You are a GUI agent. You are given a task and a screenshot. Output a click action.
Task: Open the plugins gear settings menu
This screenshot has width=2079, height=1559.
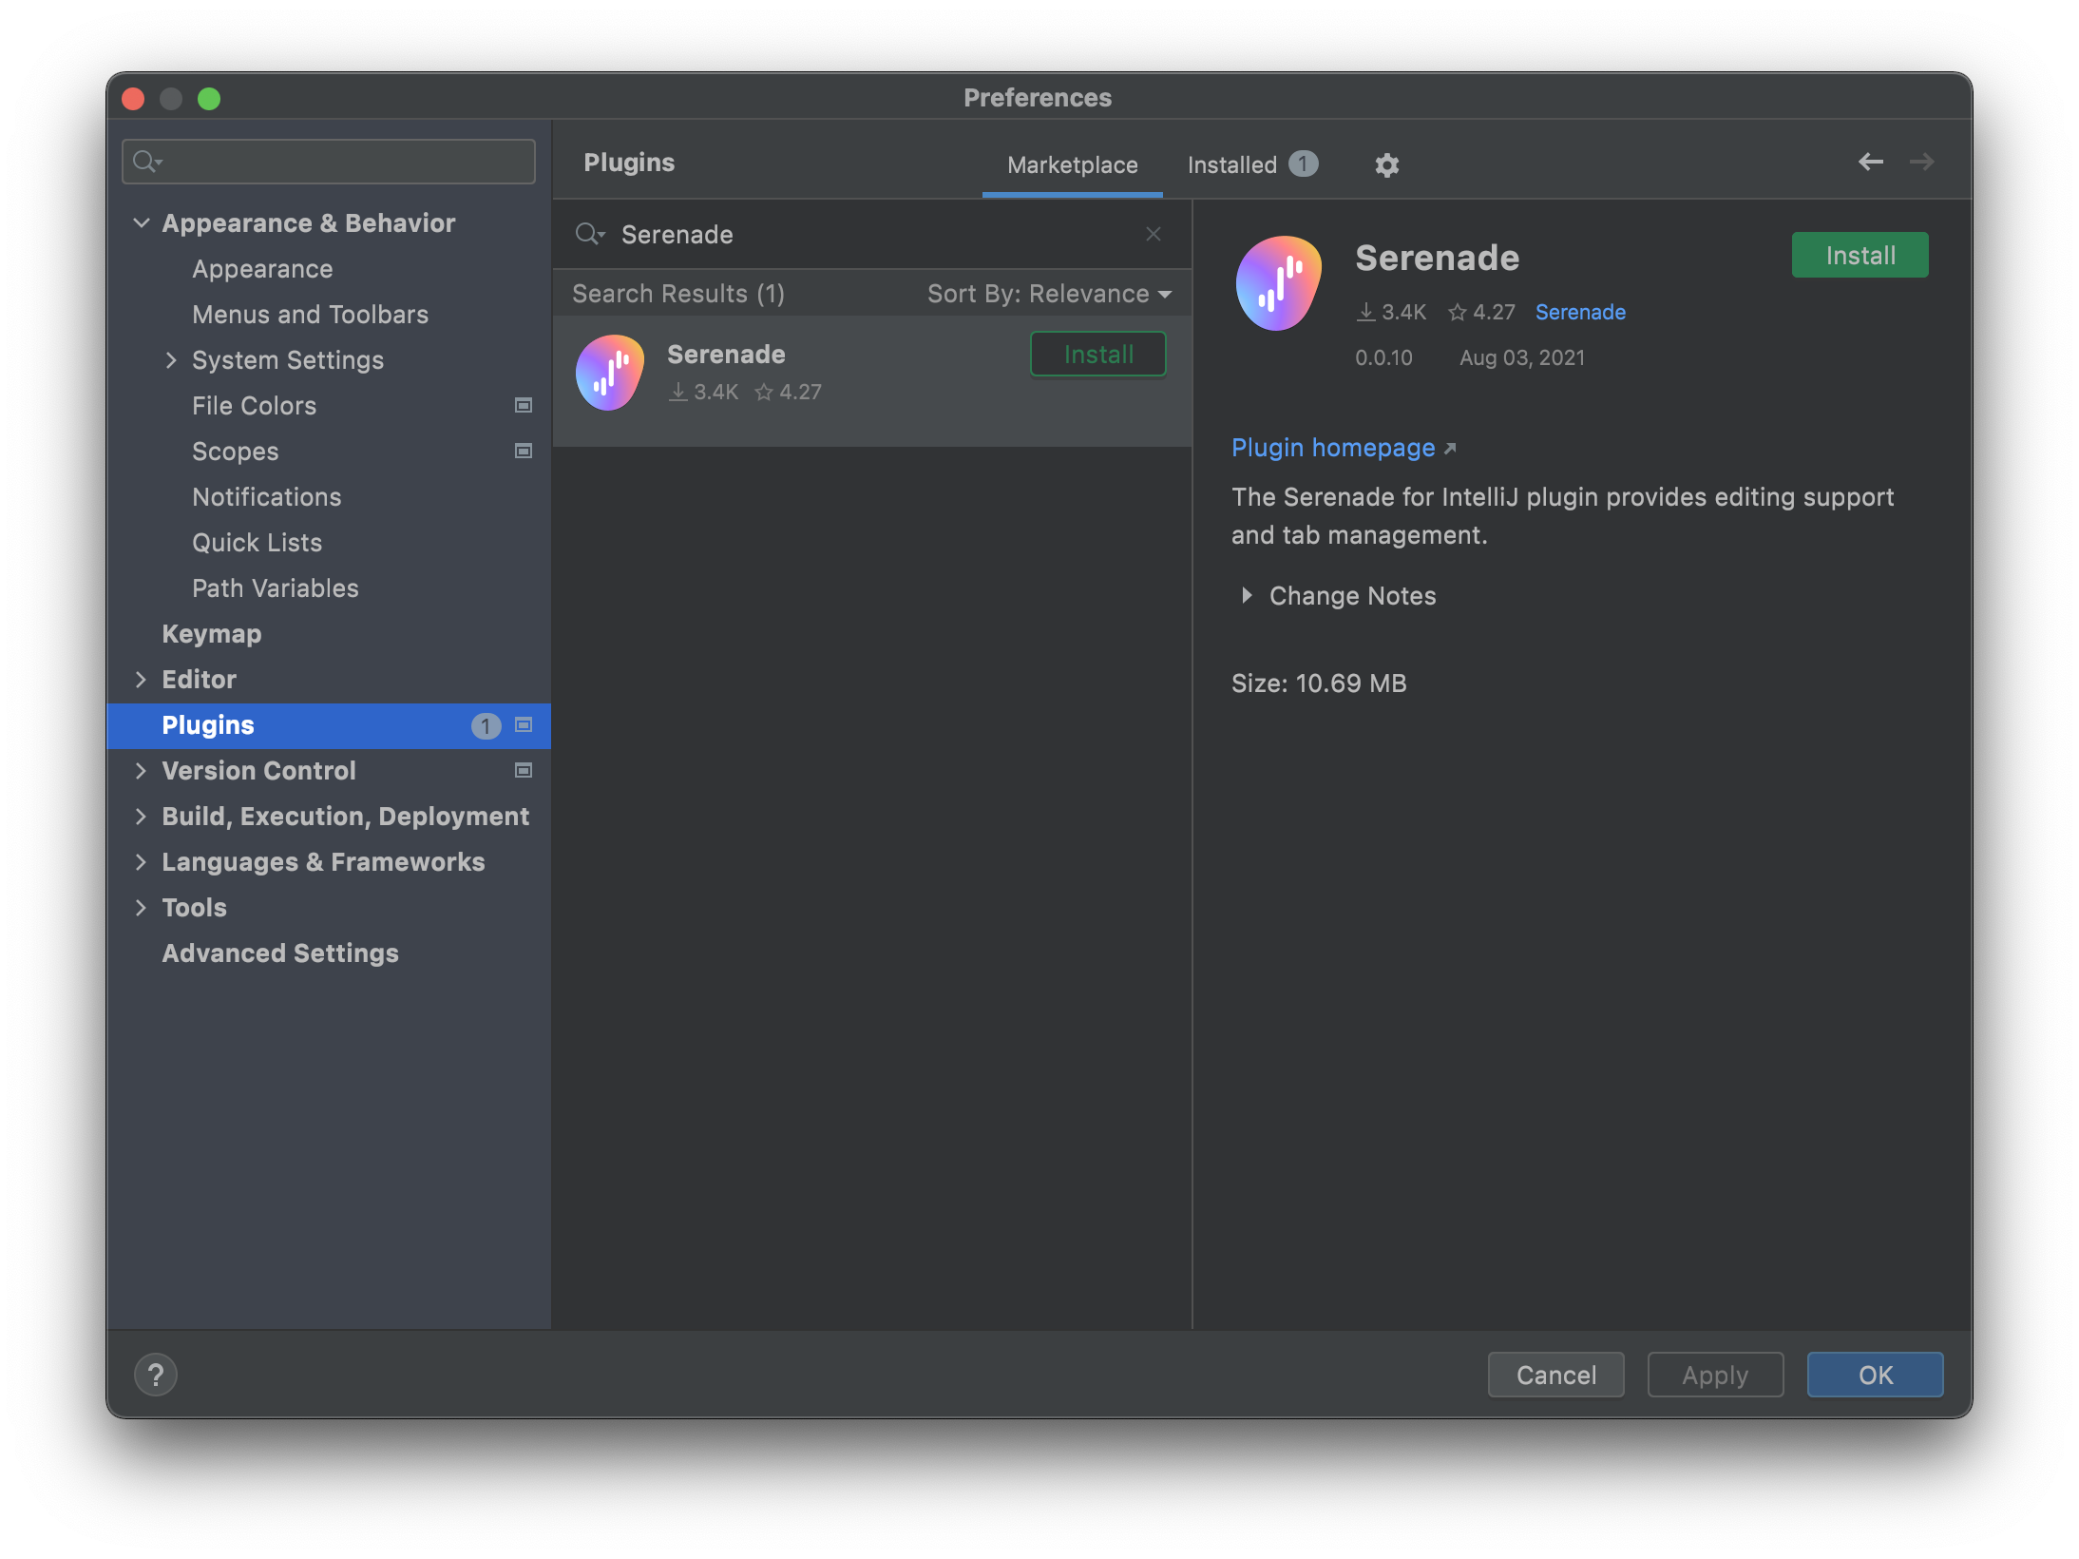(x=1386, y=164)
